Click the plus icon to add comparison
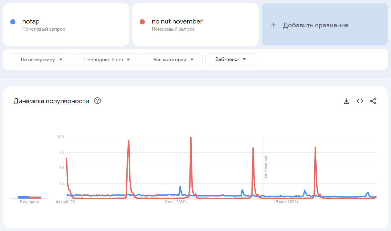Viewport: 391px width, 231px height. point(274,25)
